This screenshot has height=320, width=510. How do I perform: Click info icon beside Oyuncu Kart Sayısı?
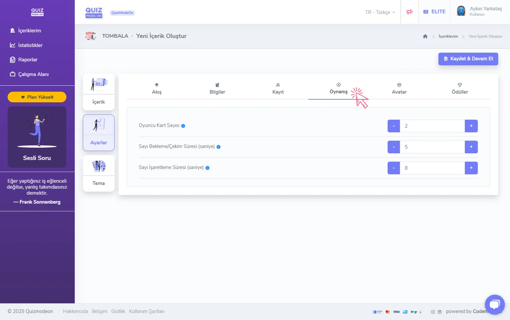pyautogui.click(x=183, y=126)
